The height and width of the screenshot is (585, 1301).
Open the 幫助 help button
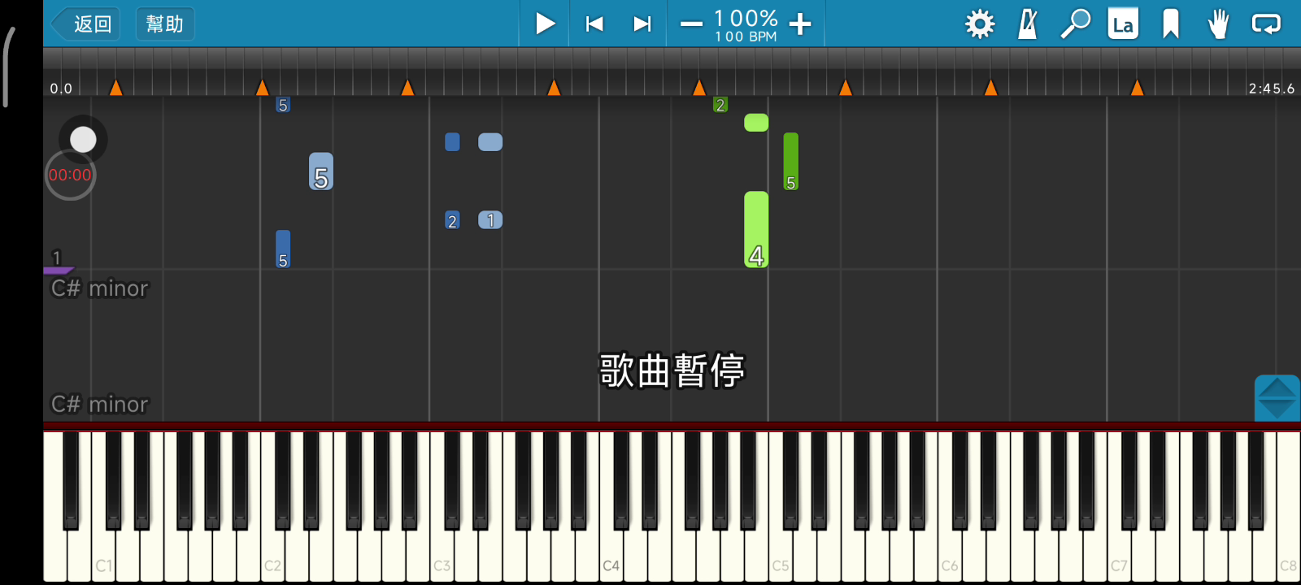click(x=164, y=24)
